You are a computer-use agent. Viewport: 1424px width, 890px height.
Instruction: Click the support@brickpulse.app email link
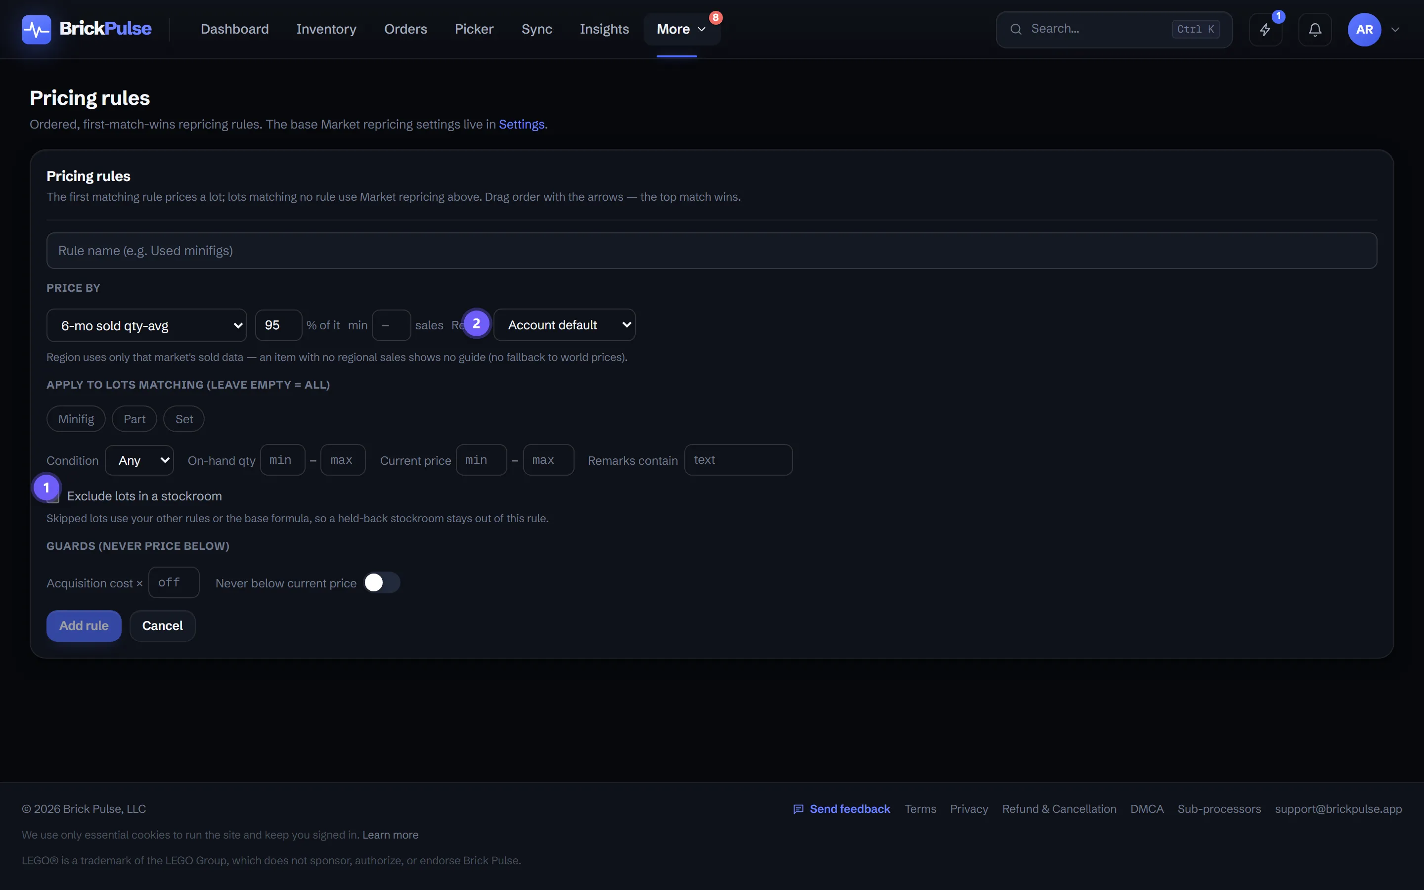pos(1338,809)
